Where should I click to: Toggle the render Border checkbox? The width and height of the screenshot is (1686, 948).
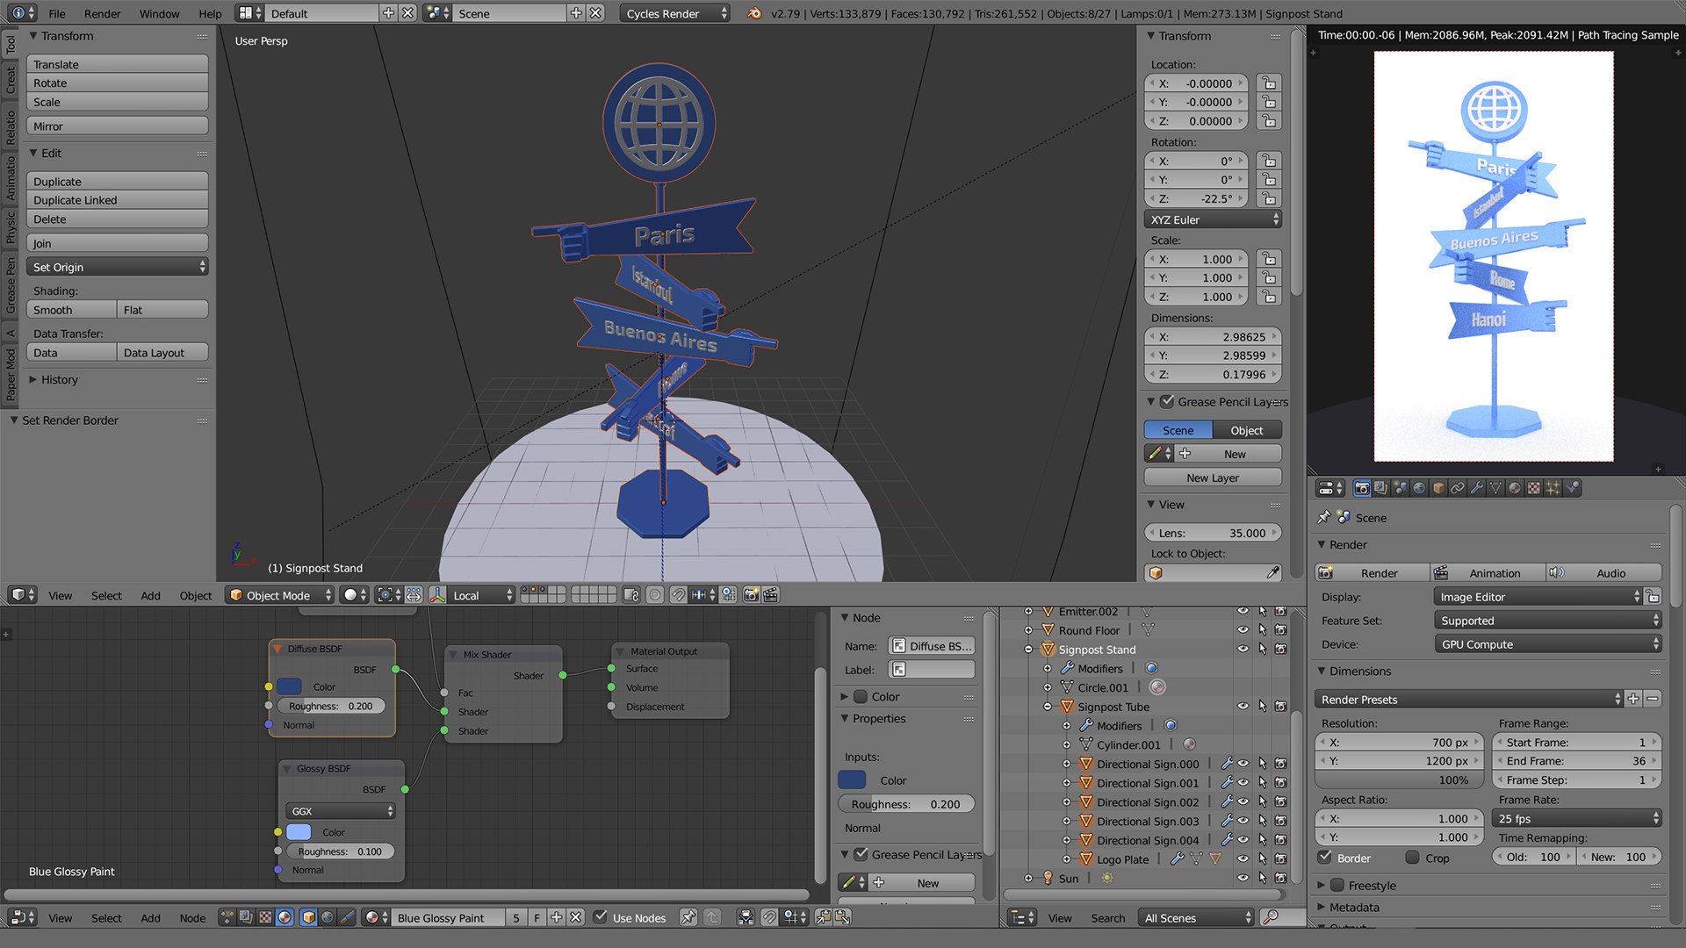1325,858
